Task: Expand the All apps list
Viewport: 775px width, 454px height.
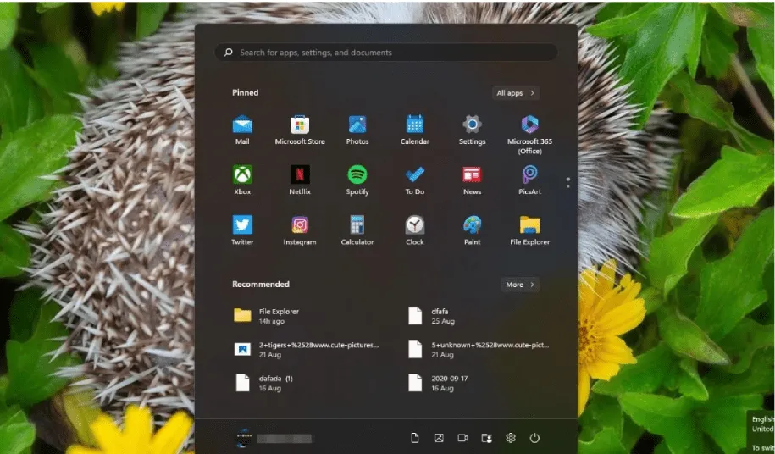Action: [x=515, y=93]
